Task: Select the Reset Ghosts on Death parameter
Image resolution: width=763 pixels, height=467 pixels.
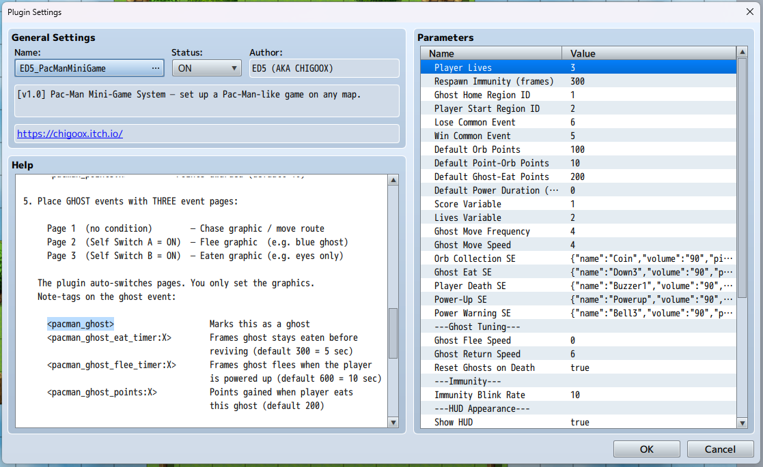Action: tap(579, 367)
